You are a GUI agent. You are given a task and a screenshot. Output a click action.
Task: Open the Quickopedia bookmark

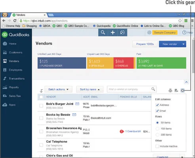(x=102, y=26)
